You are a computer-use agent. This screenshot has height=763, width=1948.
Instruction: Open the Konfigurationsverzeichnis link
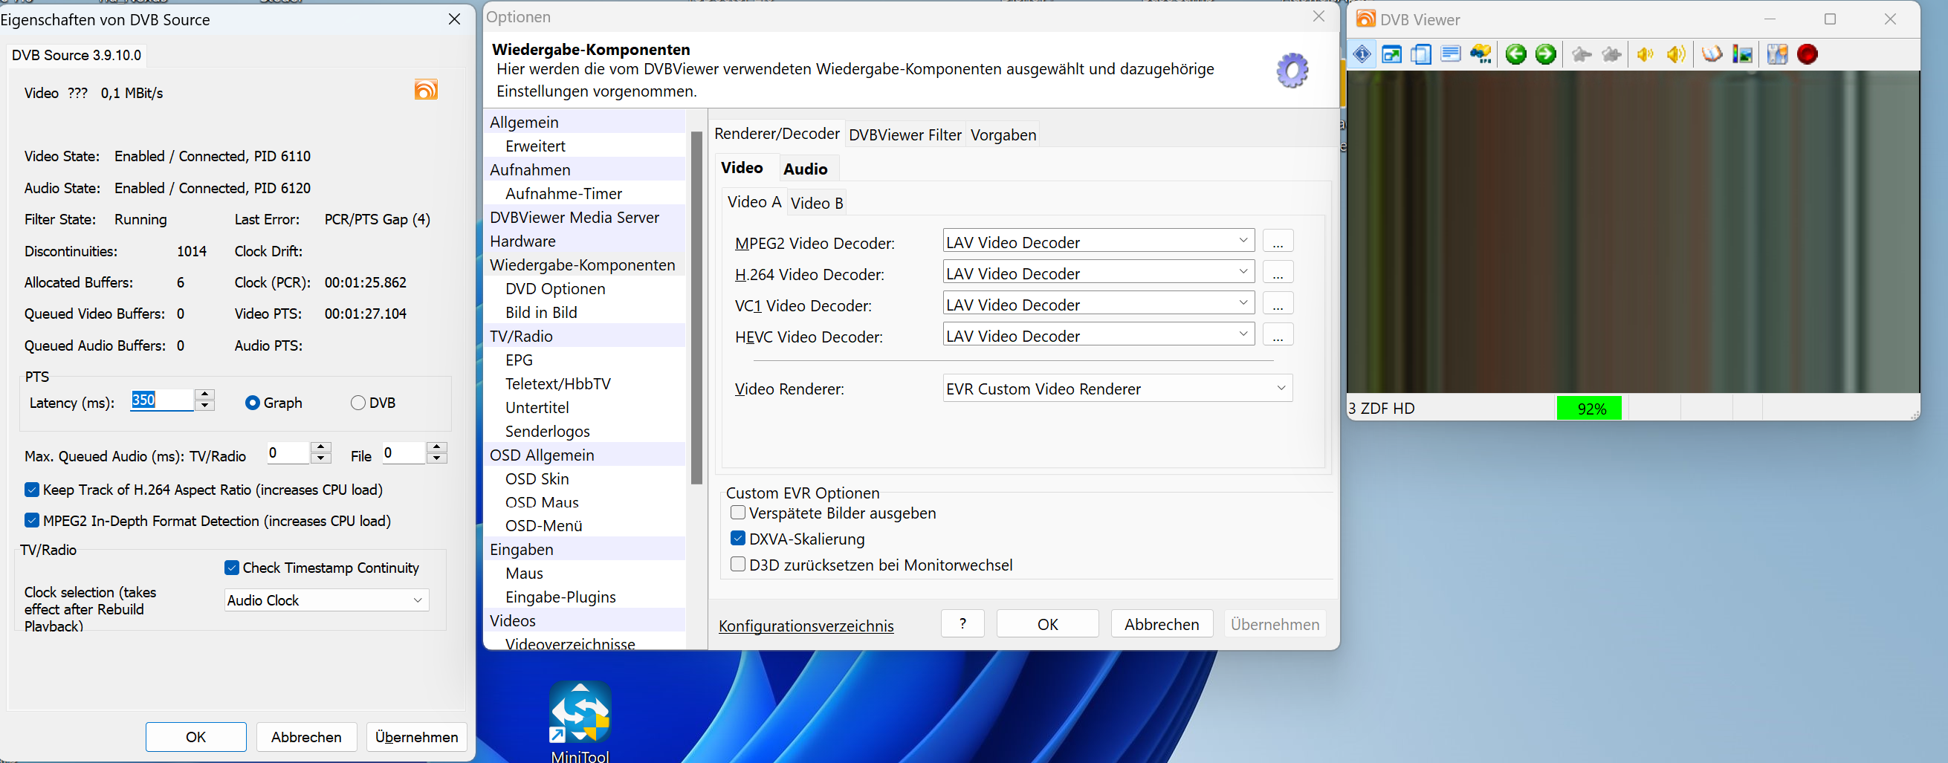coord(806,626)
